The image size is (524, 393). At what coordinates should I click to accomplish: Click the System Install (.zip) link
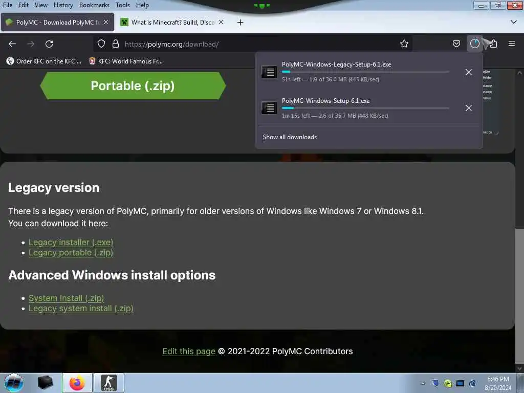click(66, 298)
